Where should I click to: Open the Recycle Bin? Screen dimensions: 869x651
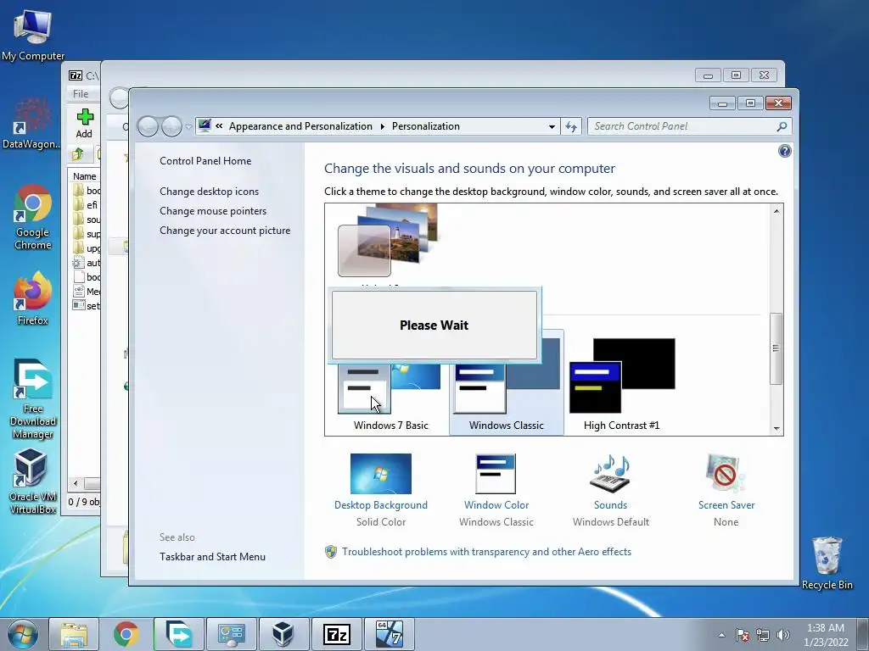pyautogui.click(x=827, y=563)
